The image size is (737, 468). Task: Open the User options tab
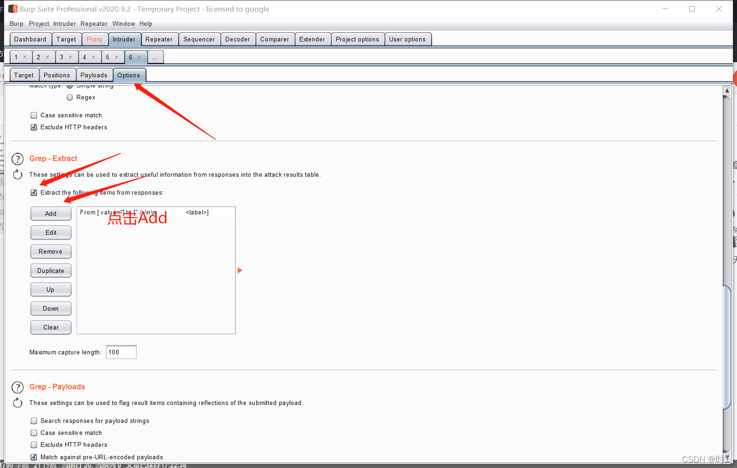click(408, 40)
